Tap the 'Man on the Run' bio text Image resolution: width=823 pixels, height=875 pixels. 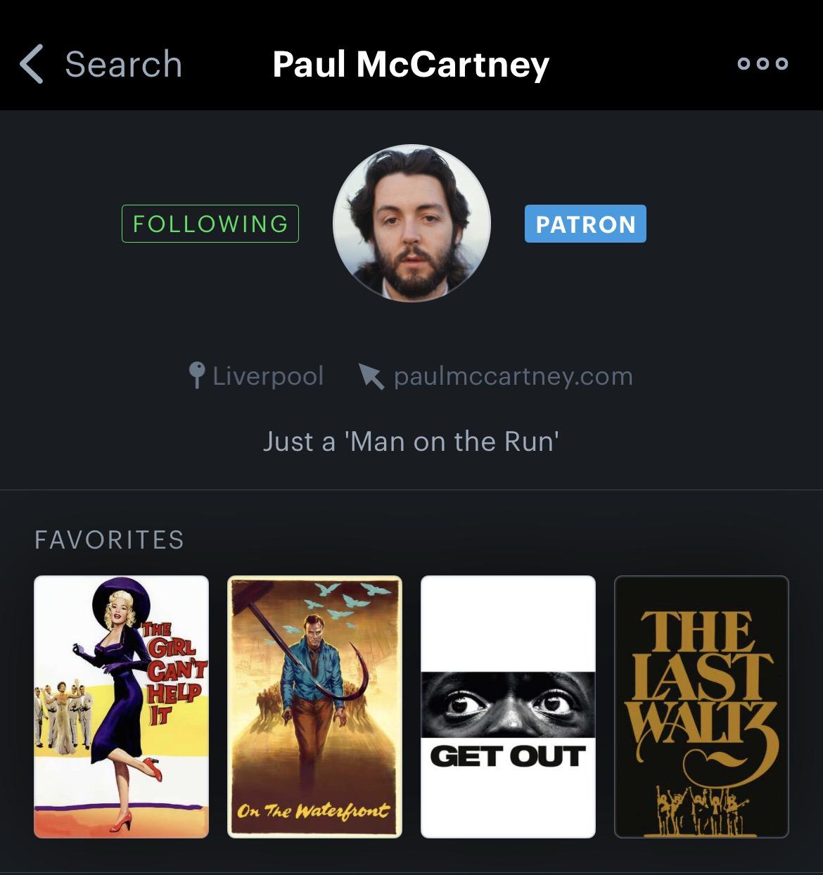click(x=412, y=442)
